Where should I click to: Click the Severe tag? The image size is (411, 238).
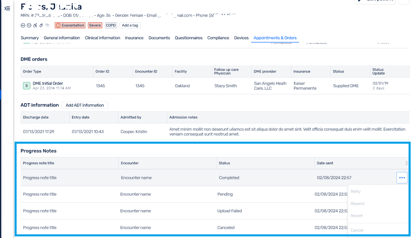click(x=95, y=25)
